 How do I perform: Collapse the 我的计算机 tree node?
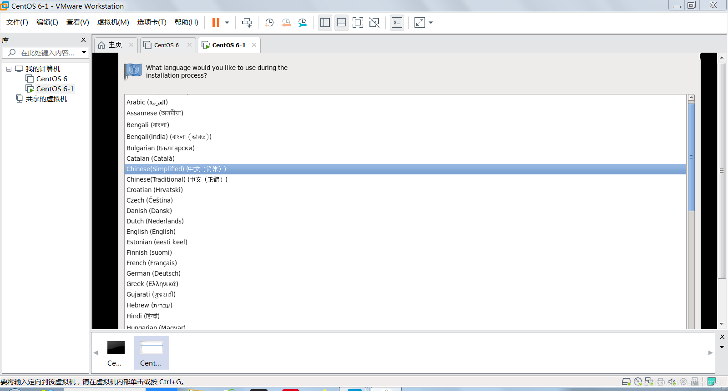click(x=9, y=69)
